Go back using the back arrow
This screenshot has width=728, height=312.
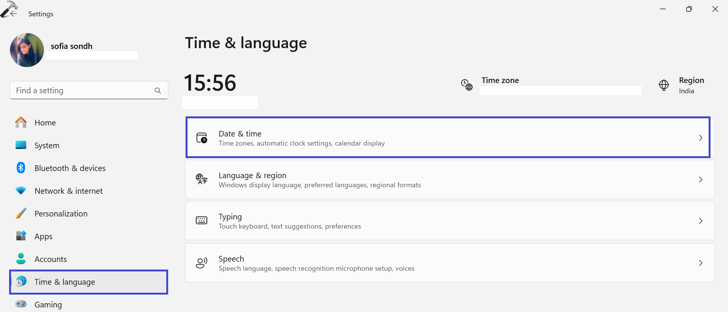14,14
